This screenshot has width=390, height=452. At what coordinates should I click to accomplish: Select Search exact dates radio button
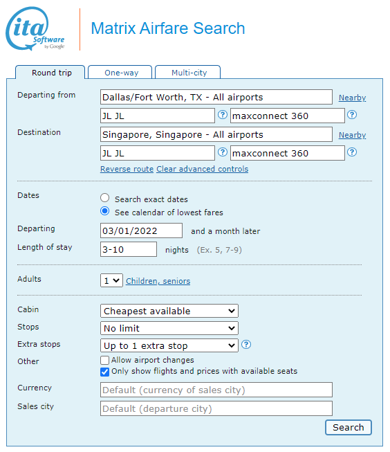(x=105, y=198)
